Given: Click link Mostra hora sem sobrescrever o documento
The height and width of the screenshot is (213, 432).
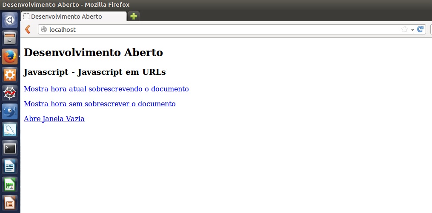Looking at the screenshot, I should pos(100,104).
